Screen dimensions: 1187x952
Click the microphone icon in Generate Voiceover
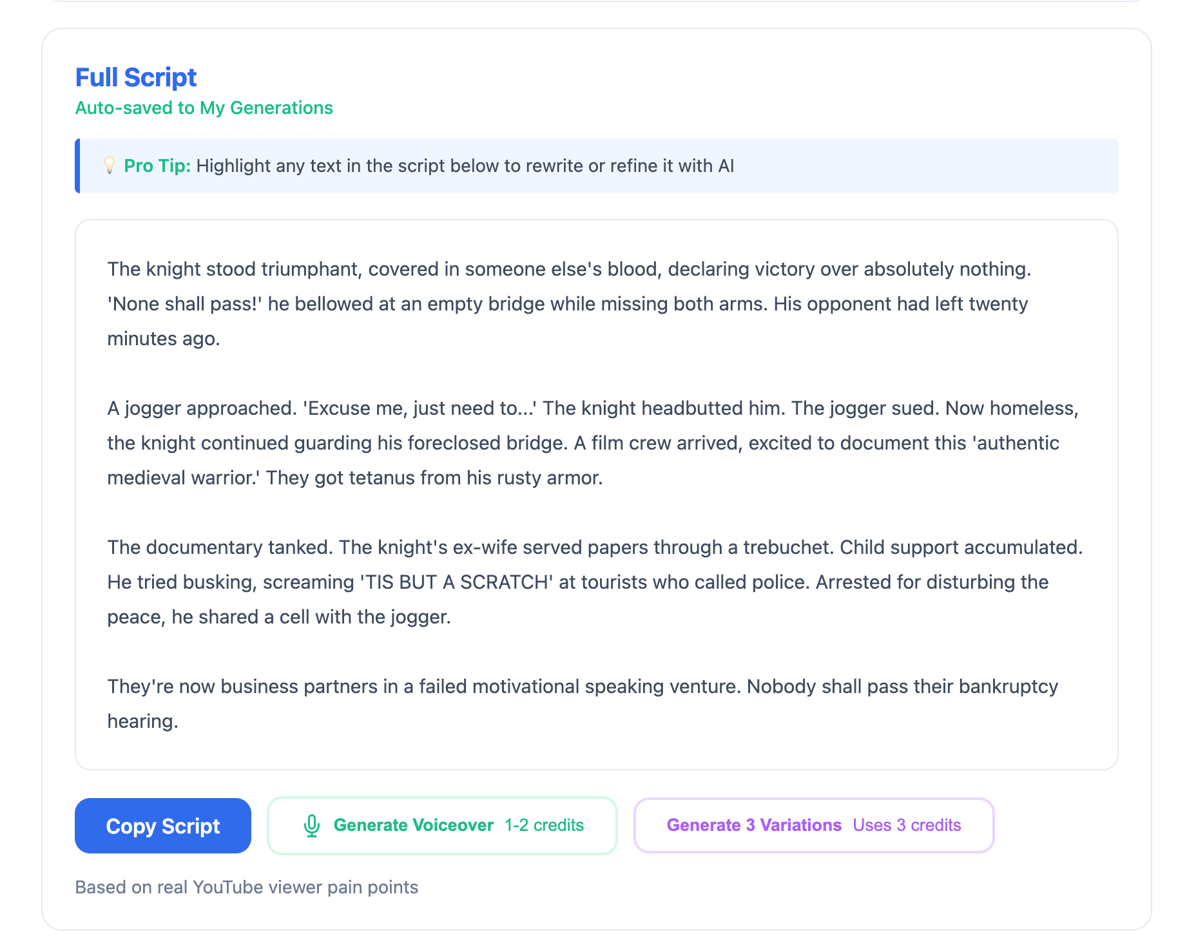click(312, 825)
